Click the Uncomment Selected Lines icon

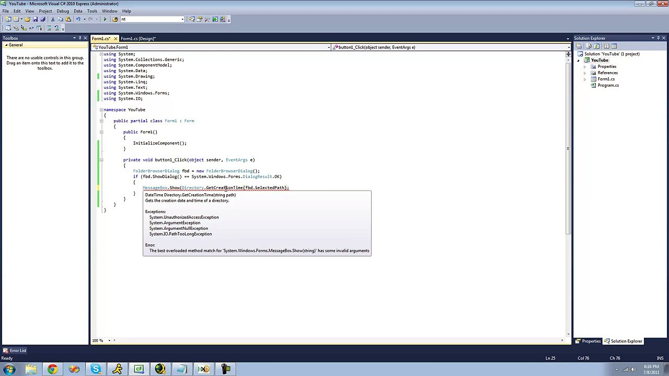pos(57,28)
